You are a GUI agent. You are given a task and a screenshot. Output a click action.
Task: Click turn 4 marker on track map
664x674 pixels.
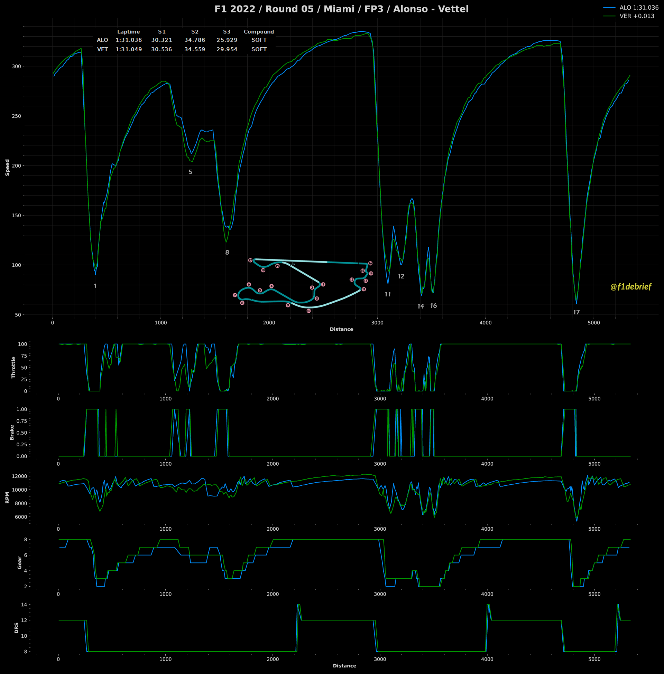[x=271, y=286]
